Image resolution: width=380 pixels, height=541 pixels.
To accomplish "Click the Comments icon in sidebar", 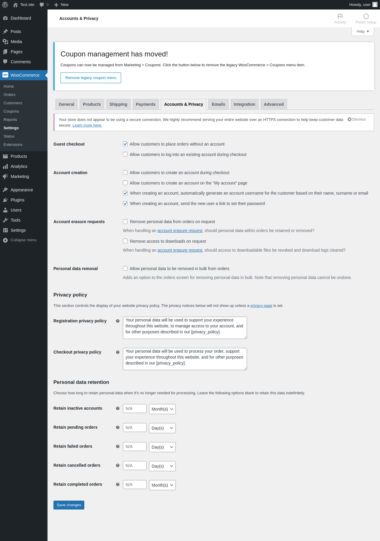I will tap(5, 62).
